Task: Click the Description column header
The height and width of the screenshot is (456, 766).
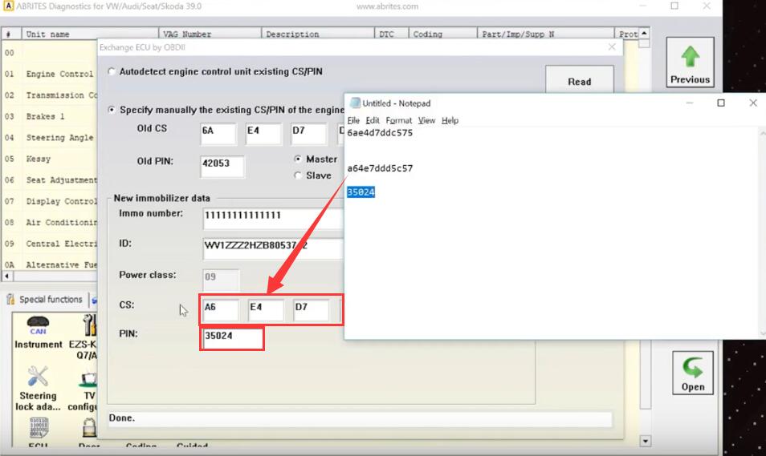Action: click(x=318, y=34)
